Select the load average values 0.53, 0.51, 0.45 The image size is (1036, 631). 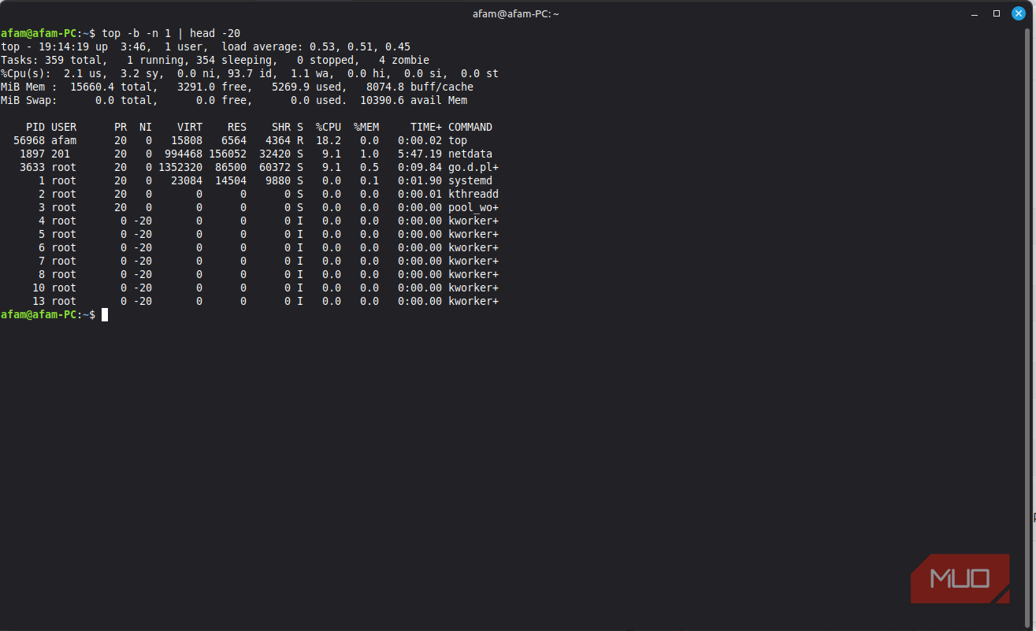point(360,46)
